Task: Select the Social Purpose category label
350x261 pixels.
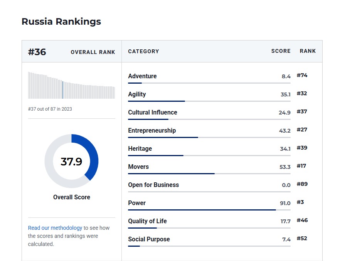Action: [x=149, y=239]
